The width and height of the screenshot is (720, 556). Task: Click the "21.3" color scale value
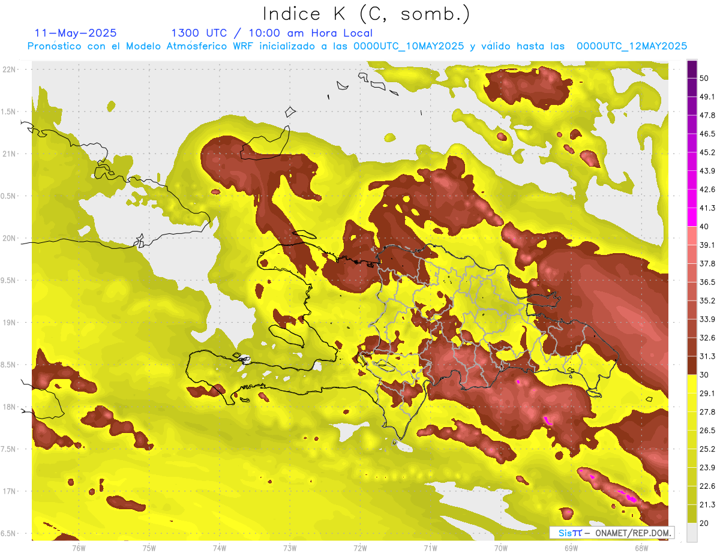pos(707,504)
